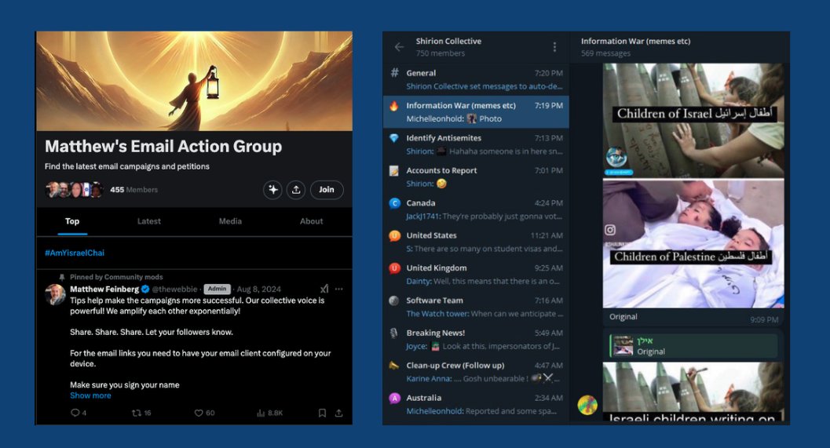830x448 pixels.
Task: Open the three-dot menu on pinned post
Action: click(338, 289)
